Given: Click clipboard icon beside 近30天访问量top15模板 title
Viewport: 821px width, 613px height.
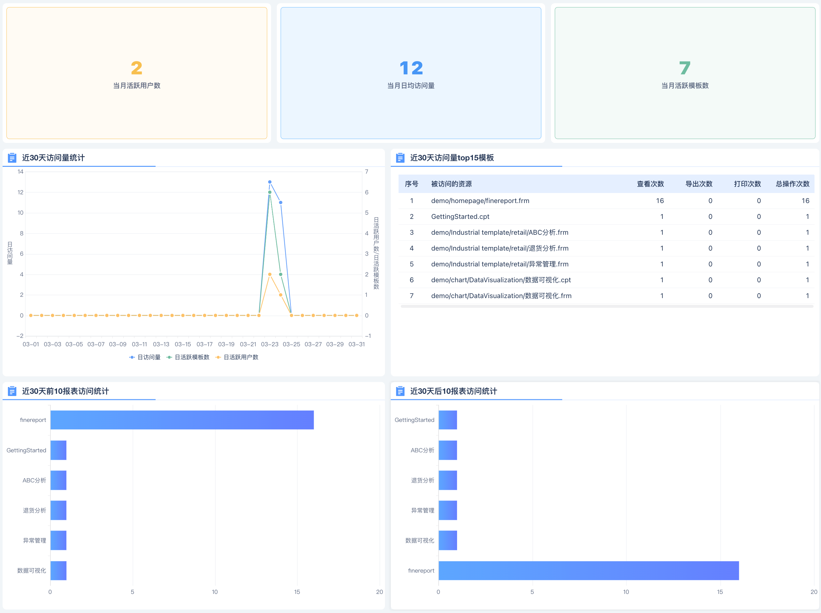Looking at the screenshot, I should pos(400,158).
